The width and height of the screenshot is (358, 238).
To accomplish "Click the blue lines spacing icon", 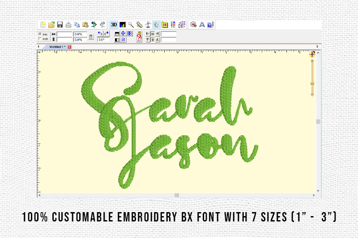I will pos(123,40).
